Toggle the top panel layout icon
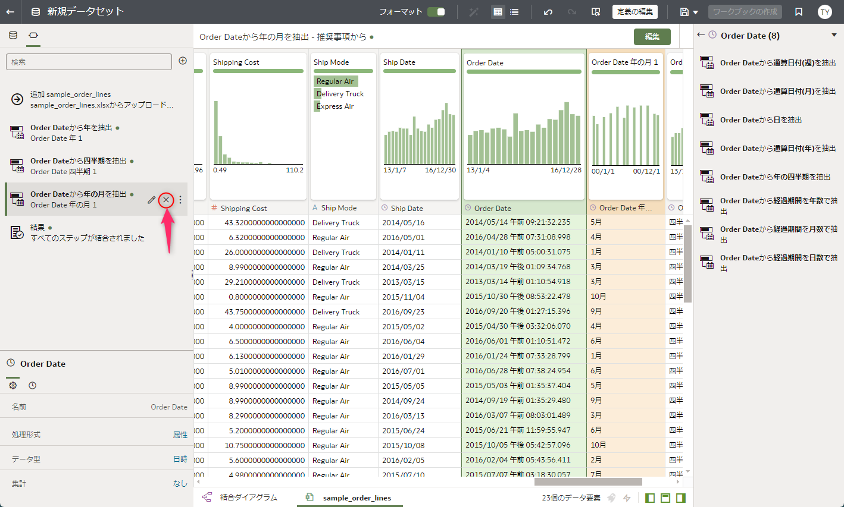The image size is (844, 507). click(665, 498)
